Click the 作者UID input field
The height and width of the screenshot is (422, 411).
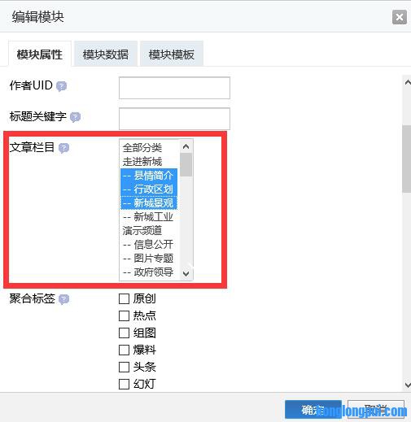coord(174,88)
